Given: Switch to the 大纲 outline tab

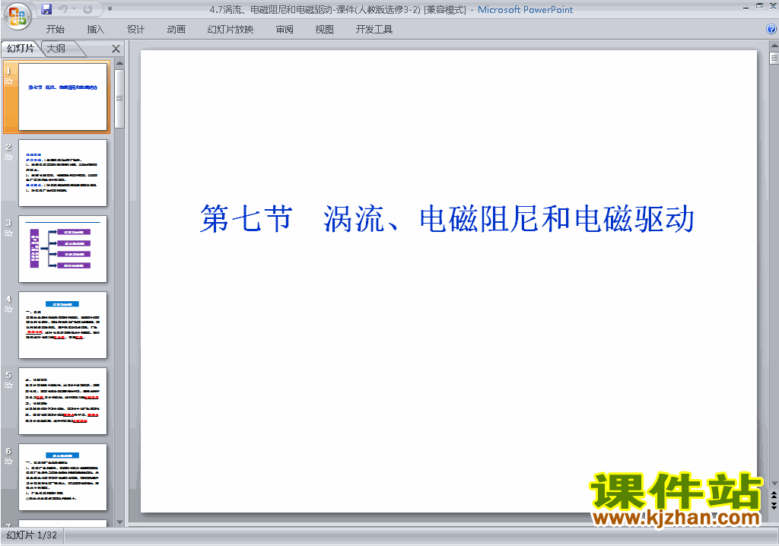Looking at the screenshot, I should [x=56, y=48].
